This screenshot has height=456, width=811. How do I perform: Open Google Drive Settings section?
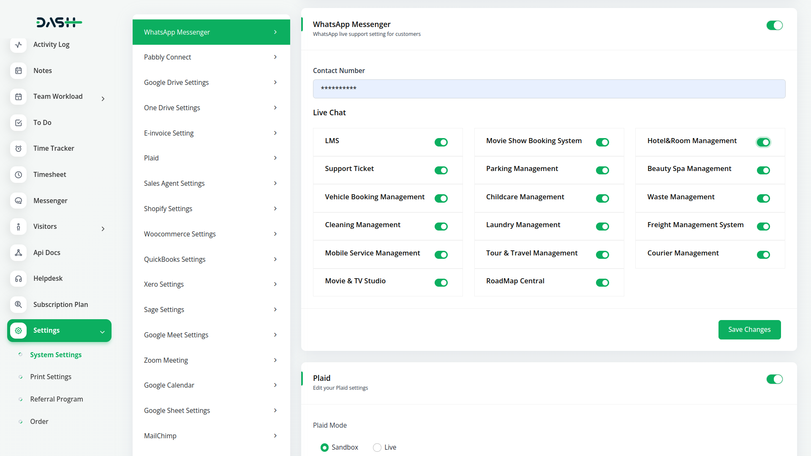tap(211, 82)
